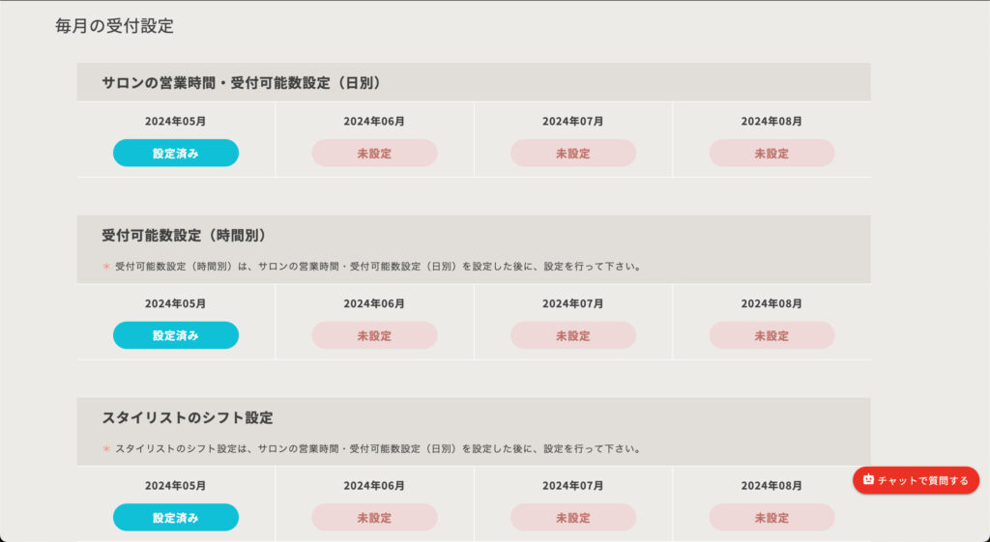The height and width of the screenshot is (542, 990).
Task: Select 未設定 for 2024年07月 salon business hours
Action: tap(572, 153)
